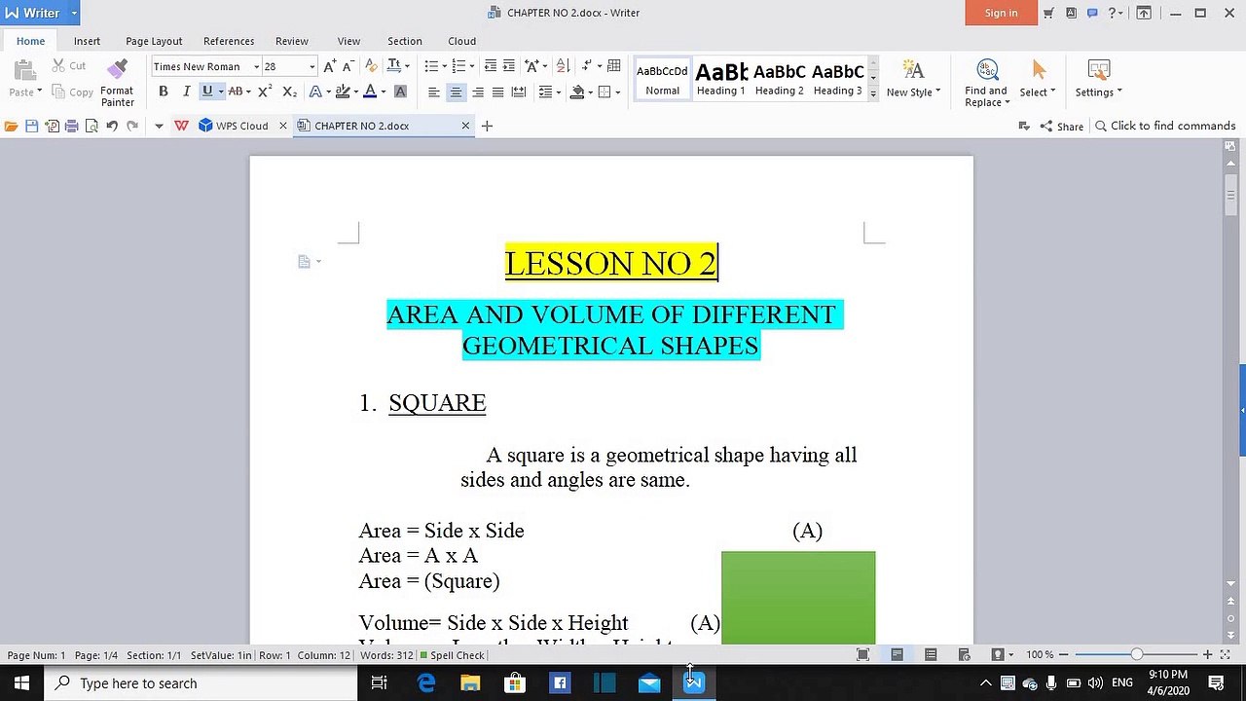Decrease paragraph indent
1246x701 pixels.
491,66
